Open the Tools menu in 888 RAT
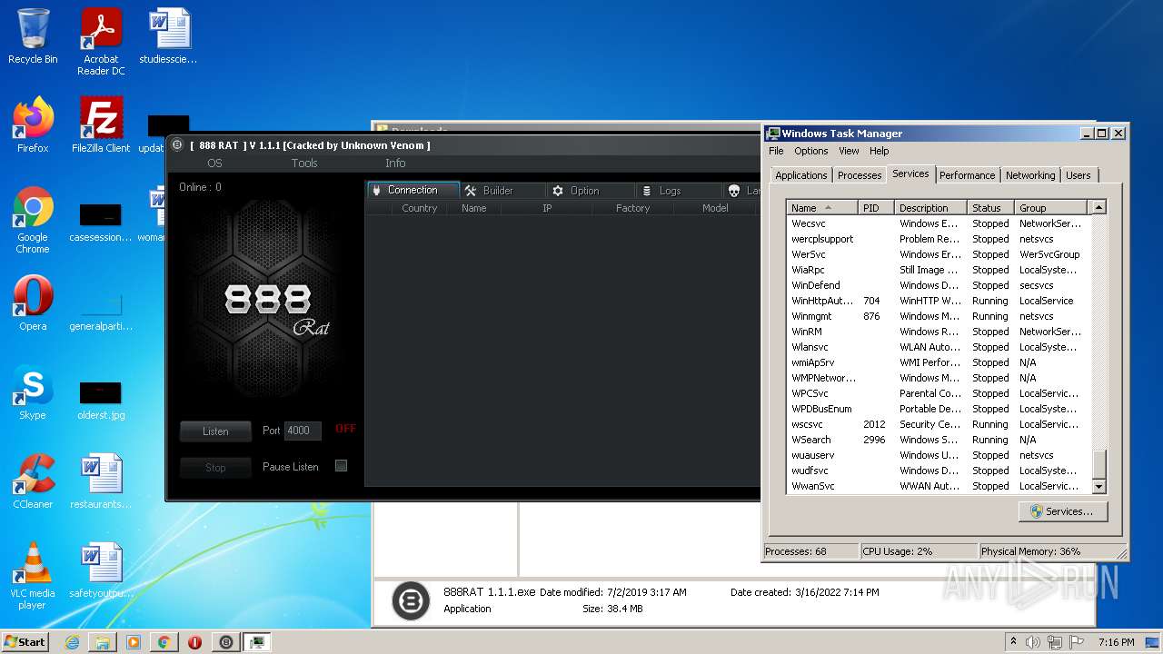 pyautogui.click(x=304, y=163)
